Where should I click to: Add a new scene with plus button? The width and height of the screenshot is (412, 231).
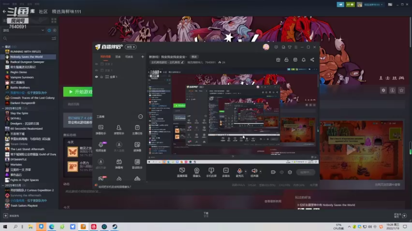(143, 56)
